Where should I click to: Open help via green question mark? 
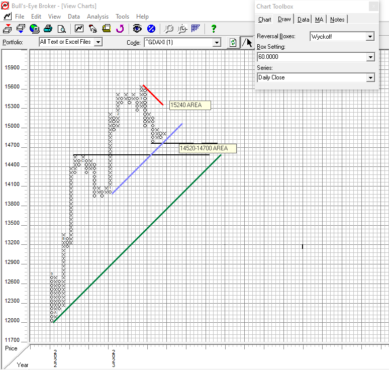[x=214, y=29]
